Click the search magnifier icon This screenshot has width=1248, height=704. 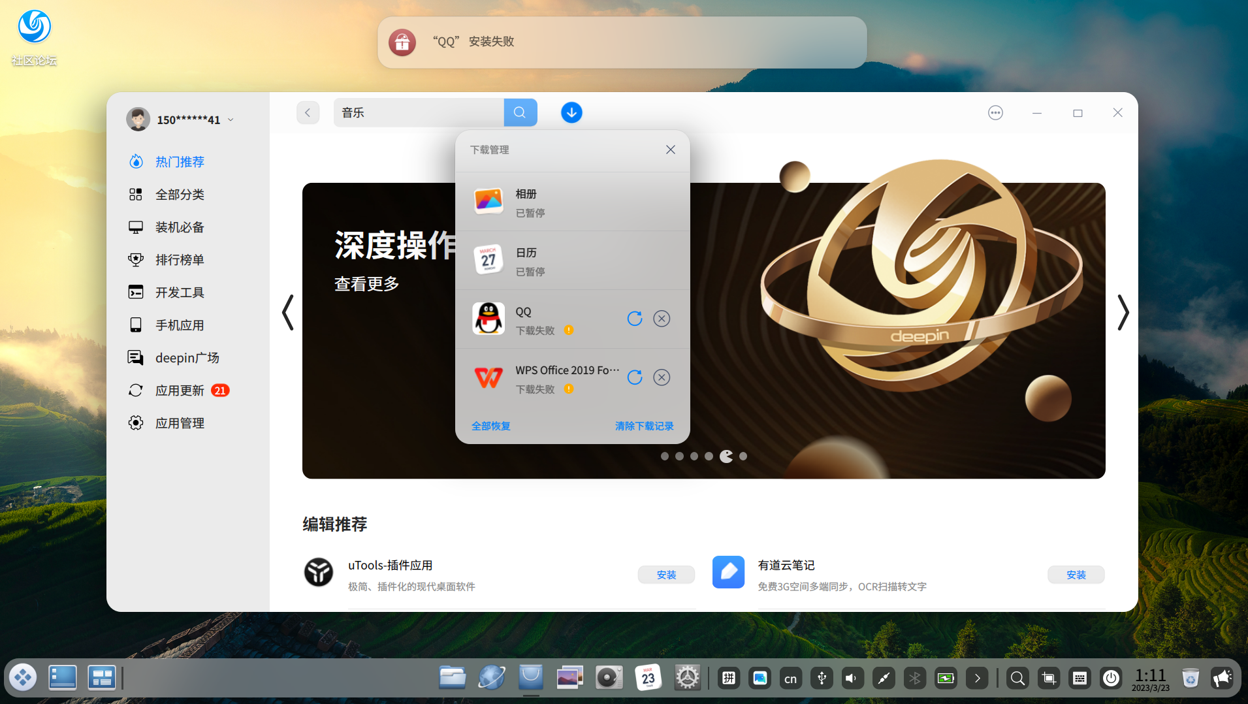(x=520, y=112)
